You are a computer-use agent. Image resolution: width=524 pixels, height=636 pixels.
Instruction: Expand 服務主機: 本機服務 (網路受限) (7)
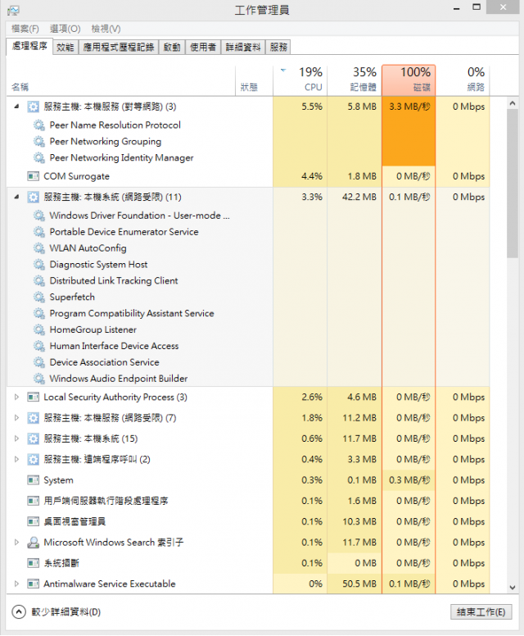pyautogui.click(x=16, y=417)
